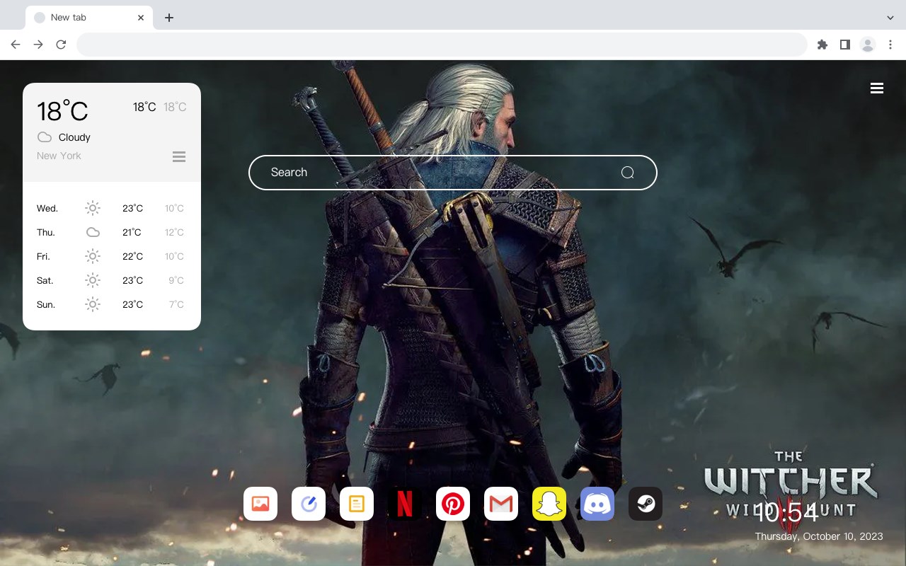Focus the Chrome address bar
906x566 pixels.
click(x=442, y=45)
